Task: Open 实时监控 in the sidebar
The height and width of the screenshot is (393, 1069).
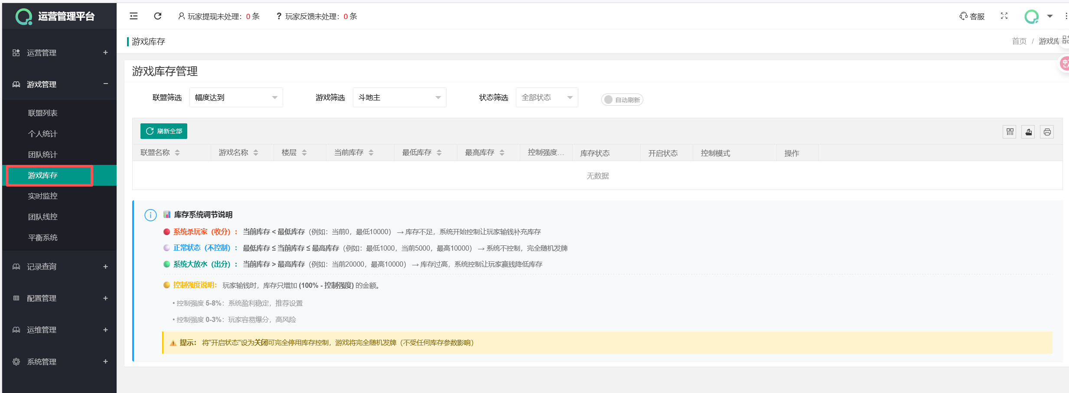Action: [42, 196]
